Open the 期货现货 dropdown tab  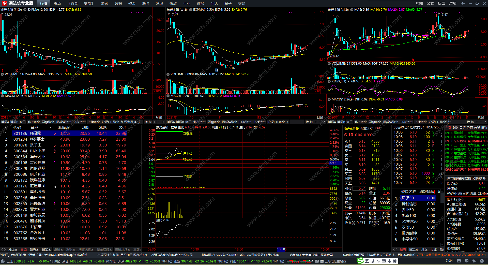[86, 249]
